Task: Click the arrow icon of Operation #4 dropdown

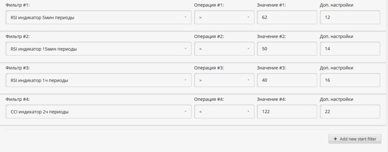Action: 248,111
